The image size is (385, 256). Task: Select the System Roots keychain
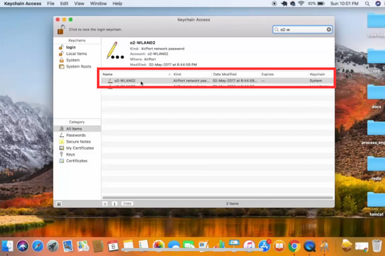[x=78, y=67]
